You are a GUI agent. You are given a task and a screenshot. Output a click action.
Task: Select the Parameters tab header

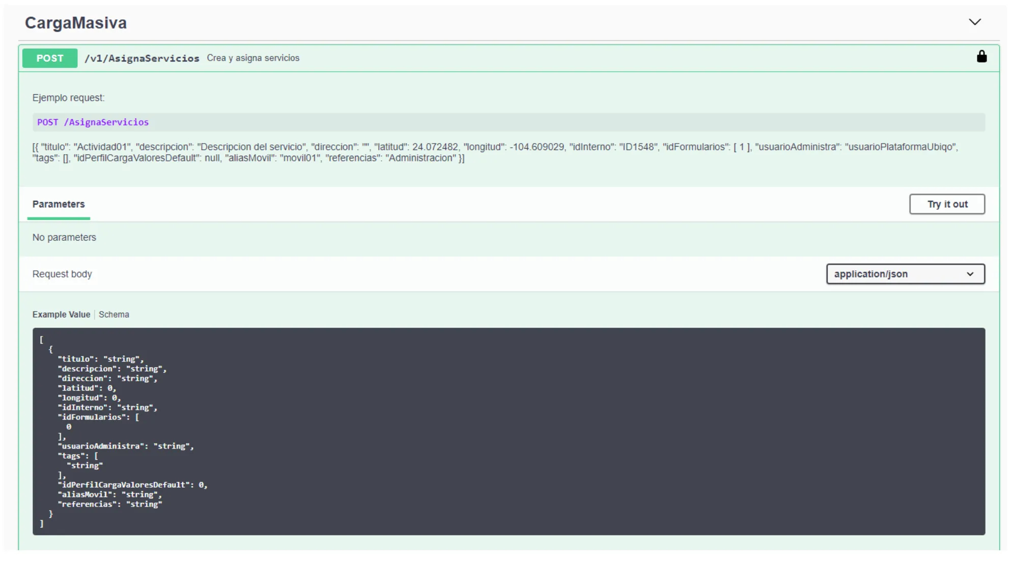59,204
